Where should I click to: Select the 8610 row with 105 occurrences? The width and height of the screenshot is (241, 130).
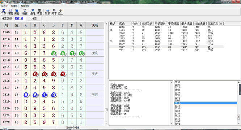click(x=166, y=47)
